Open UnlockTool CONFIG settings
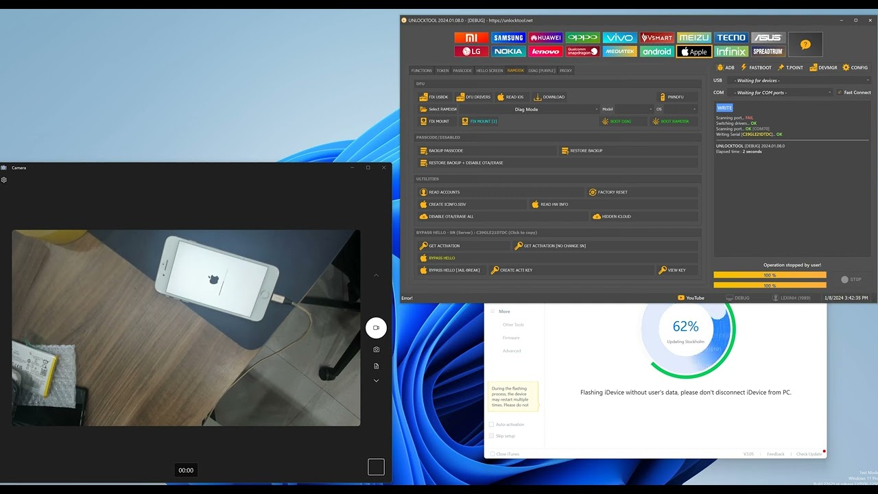Image resolution: width=878 pixels, height=494 pixels. point(855,67)
